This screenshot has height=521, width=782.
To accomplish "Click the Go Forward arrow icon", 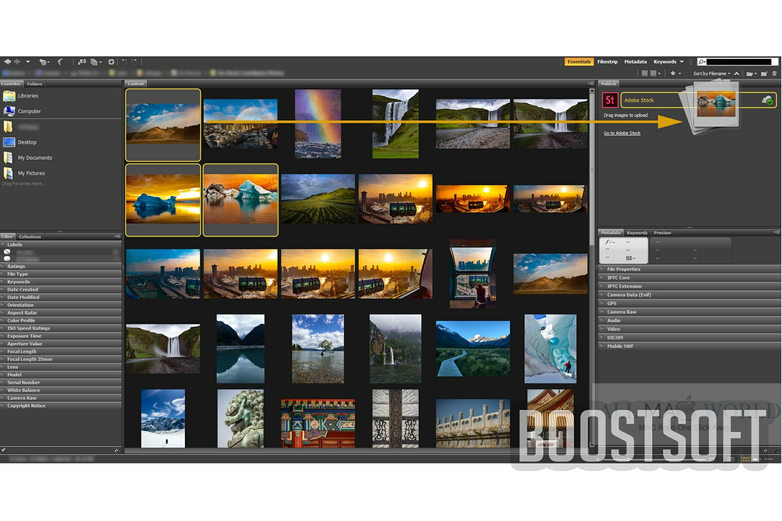I will pyautogui.click(x=17, y=62).
